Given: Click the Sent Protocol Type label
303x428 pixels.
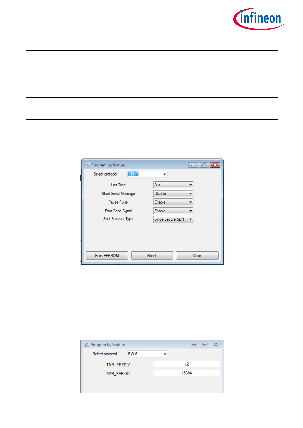Looking at the screenshot, I should [118, 219].
